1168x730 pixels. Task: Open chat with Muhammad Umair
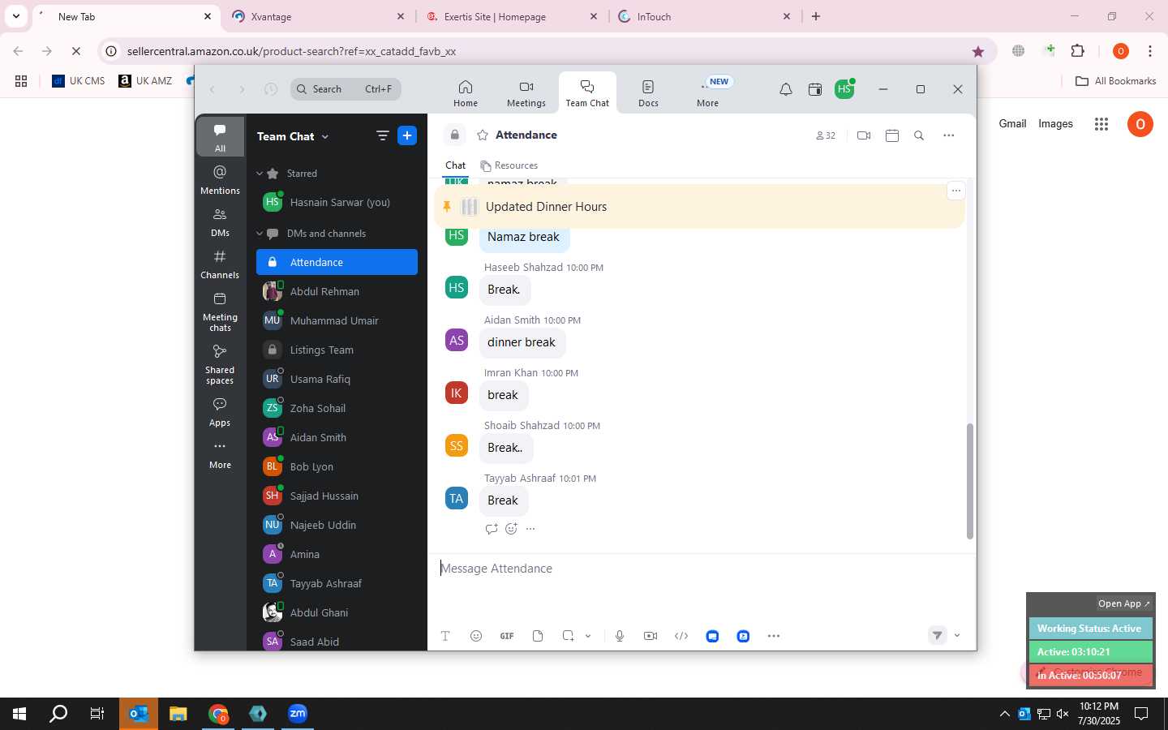tap(337, 321)
